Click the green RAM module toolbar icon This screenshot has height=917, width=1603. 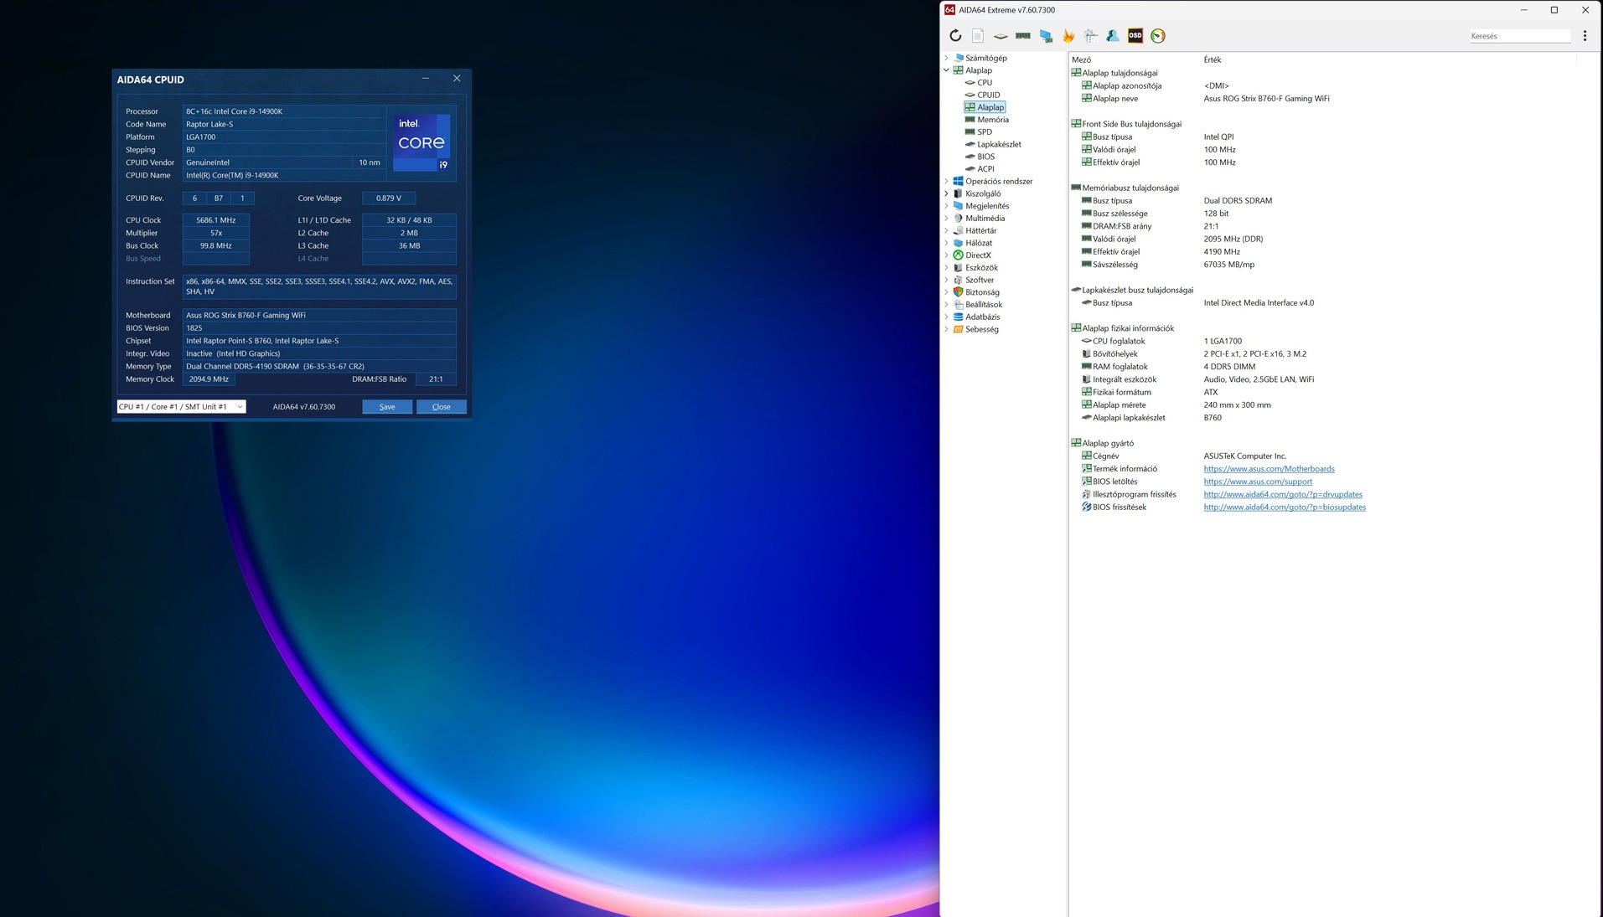point(1023,36)
